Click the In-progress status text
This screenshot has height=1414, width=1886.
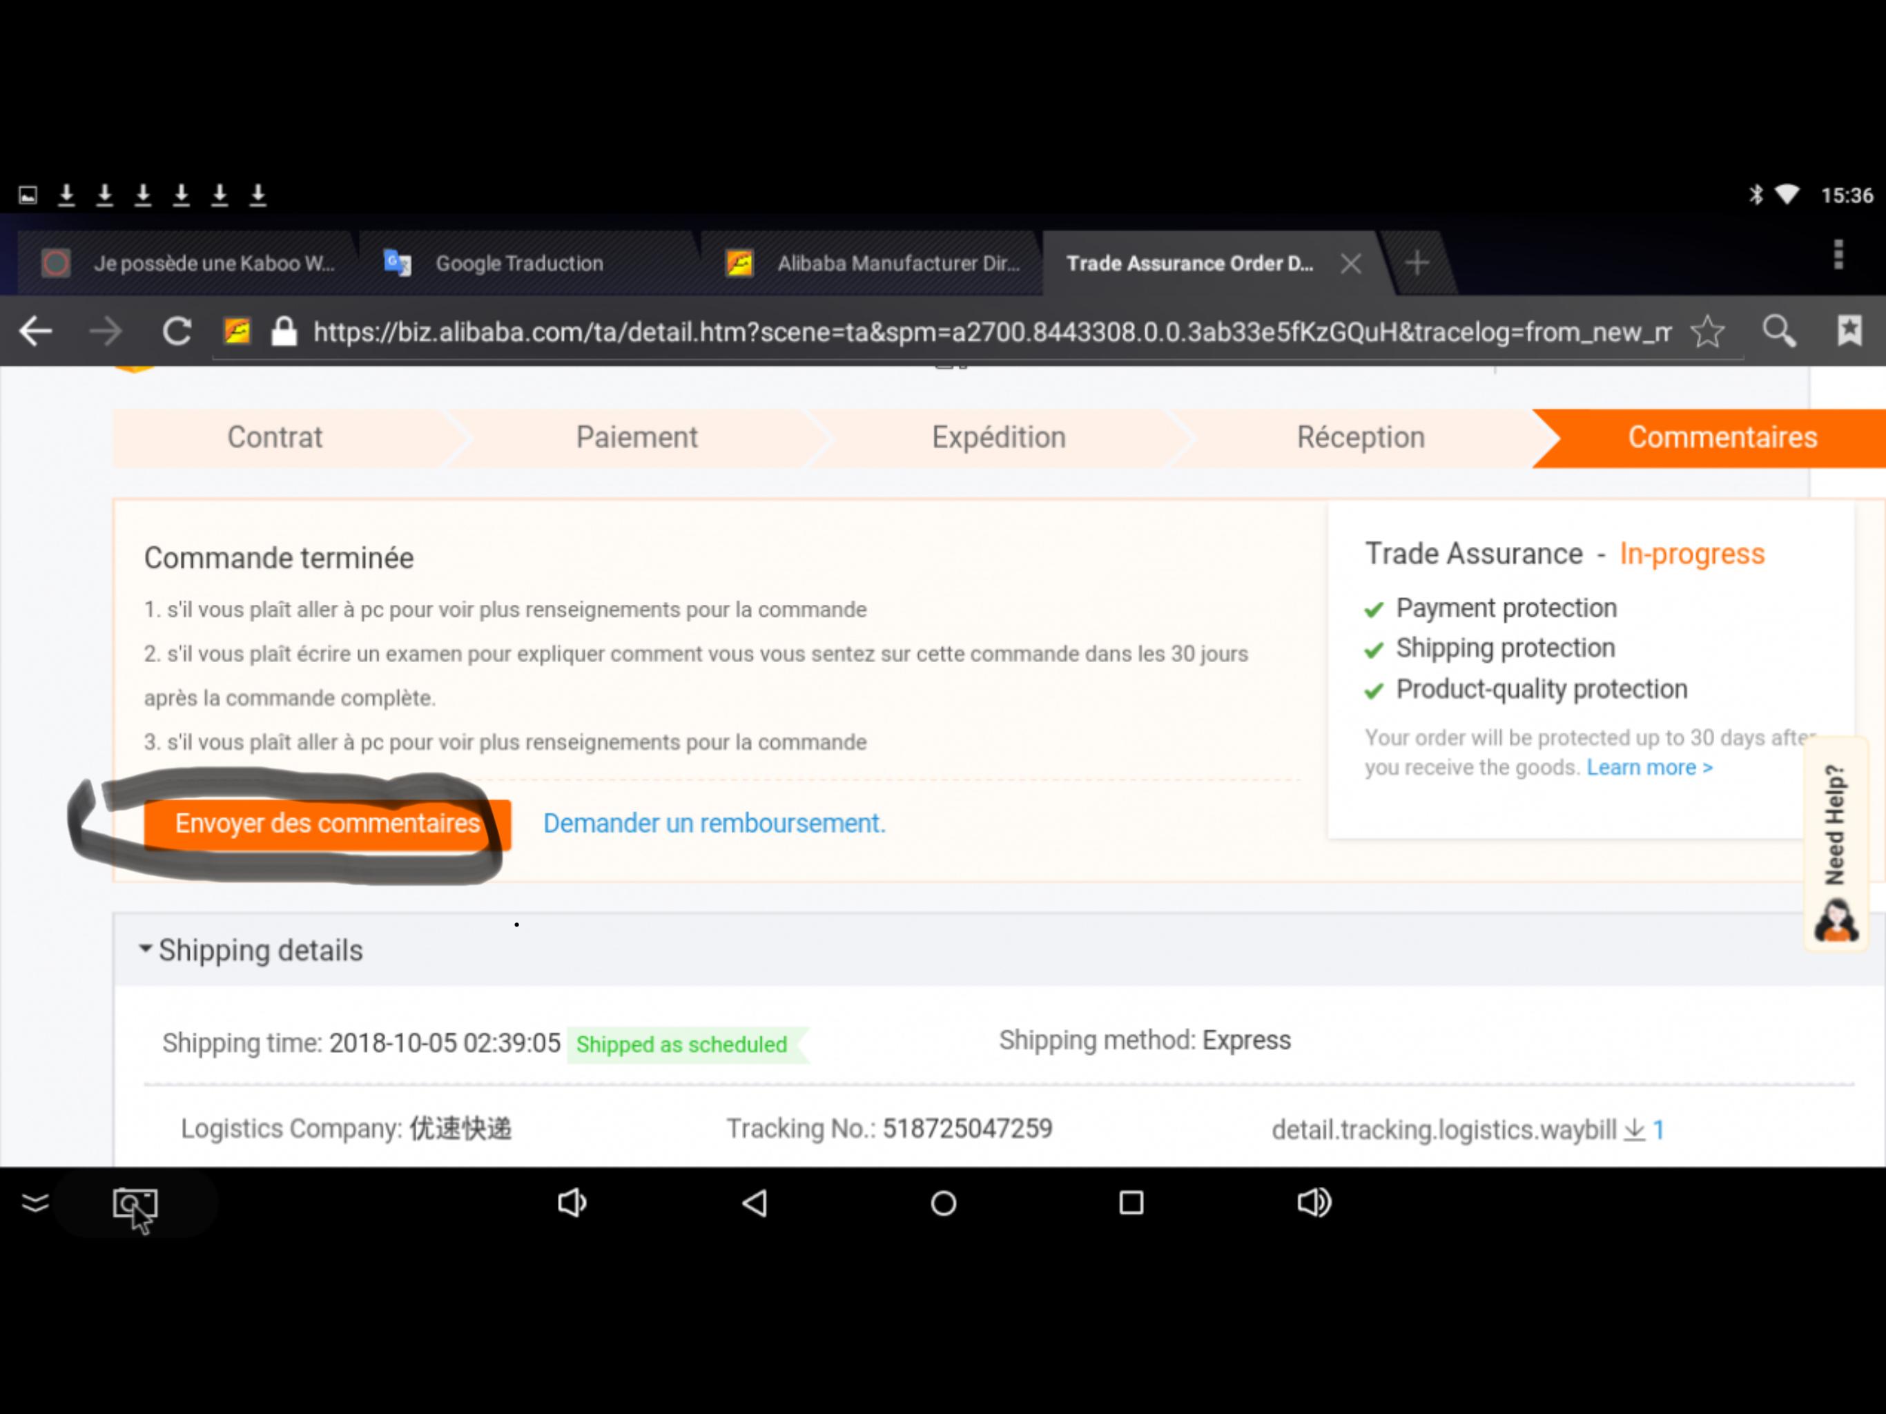click(x=1691, y=554)
